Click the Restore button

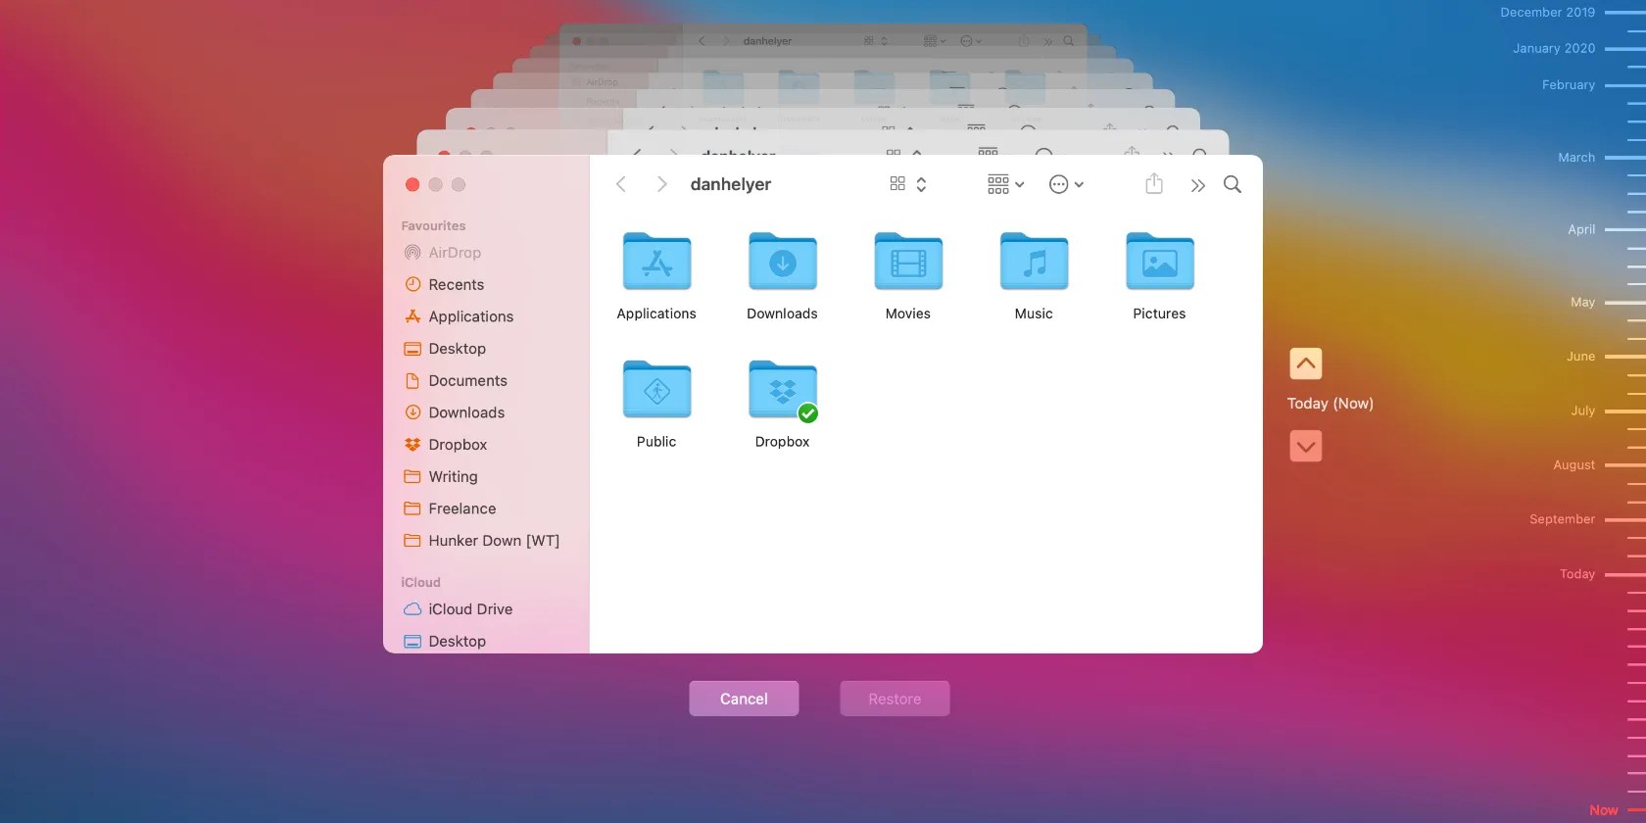pos(895,699)
